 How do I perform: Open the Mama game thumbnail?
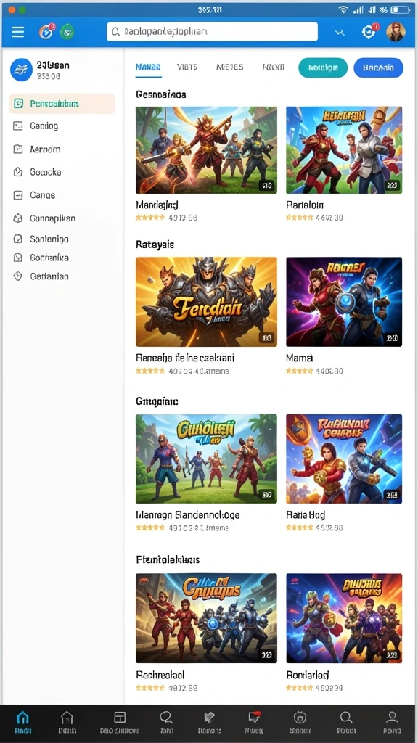coord(344,301)
